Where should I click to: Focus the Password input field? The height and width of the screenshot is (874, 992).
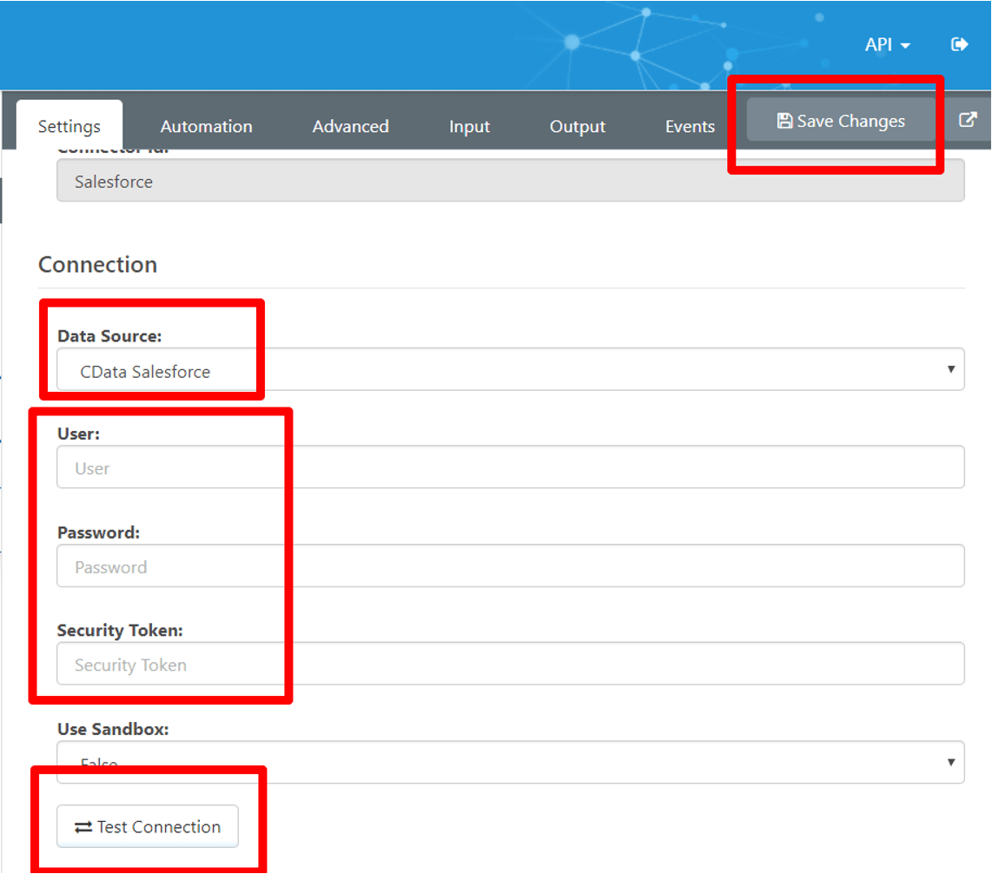pos(511,566)
